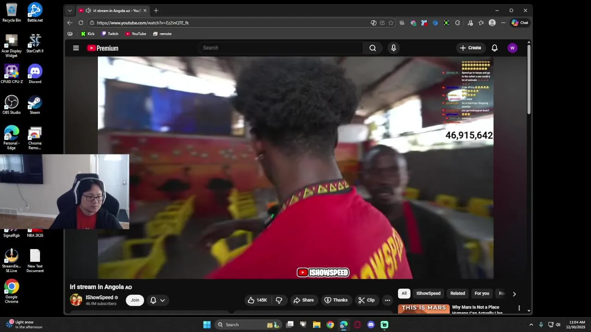Click the Thanks button

click(x=336, y=300)
